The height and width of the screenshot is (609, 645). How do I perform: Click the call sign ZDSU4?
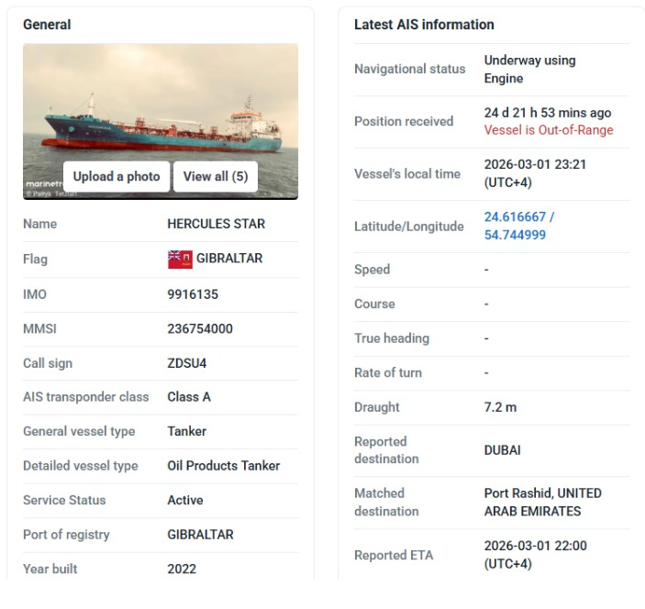pos(187,363)
